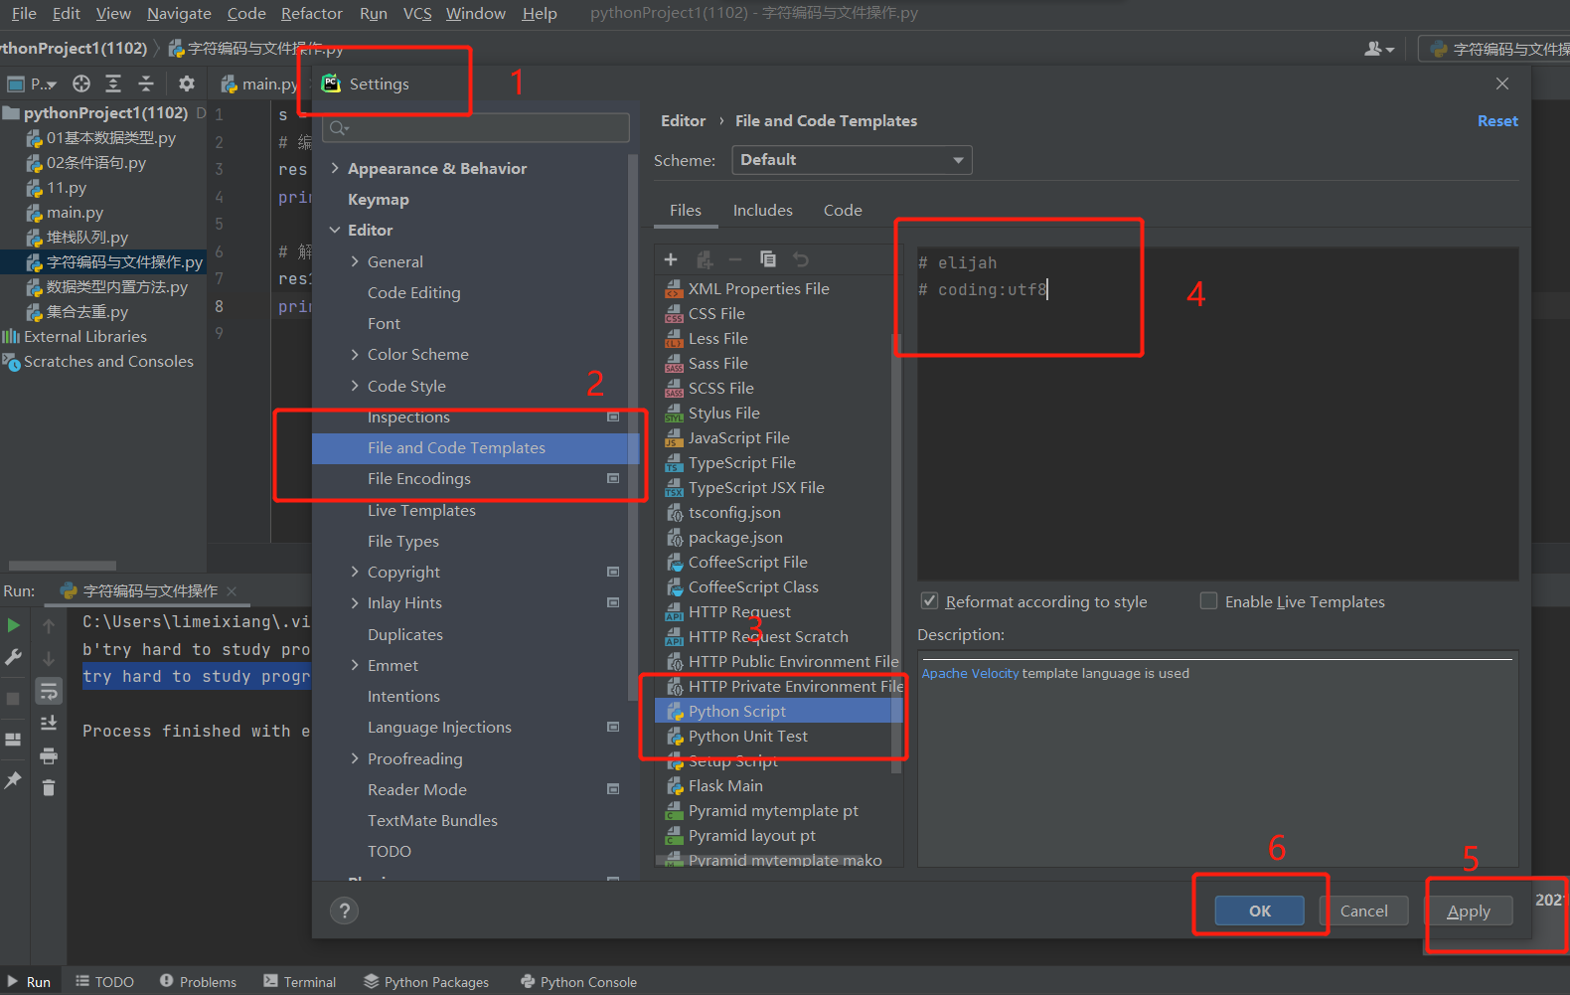Viewport: 1570px width, 995px height.
Task: Open the Refactor menu
Action: [x=311, y=14]
